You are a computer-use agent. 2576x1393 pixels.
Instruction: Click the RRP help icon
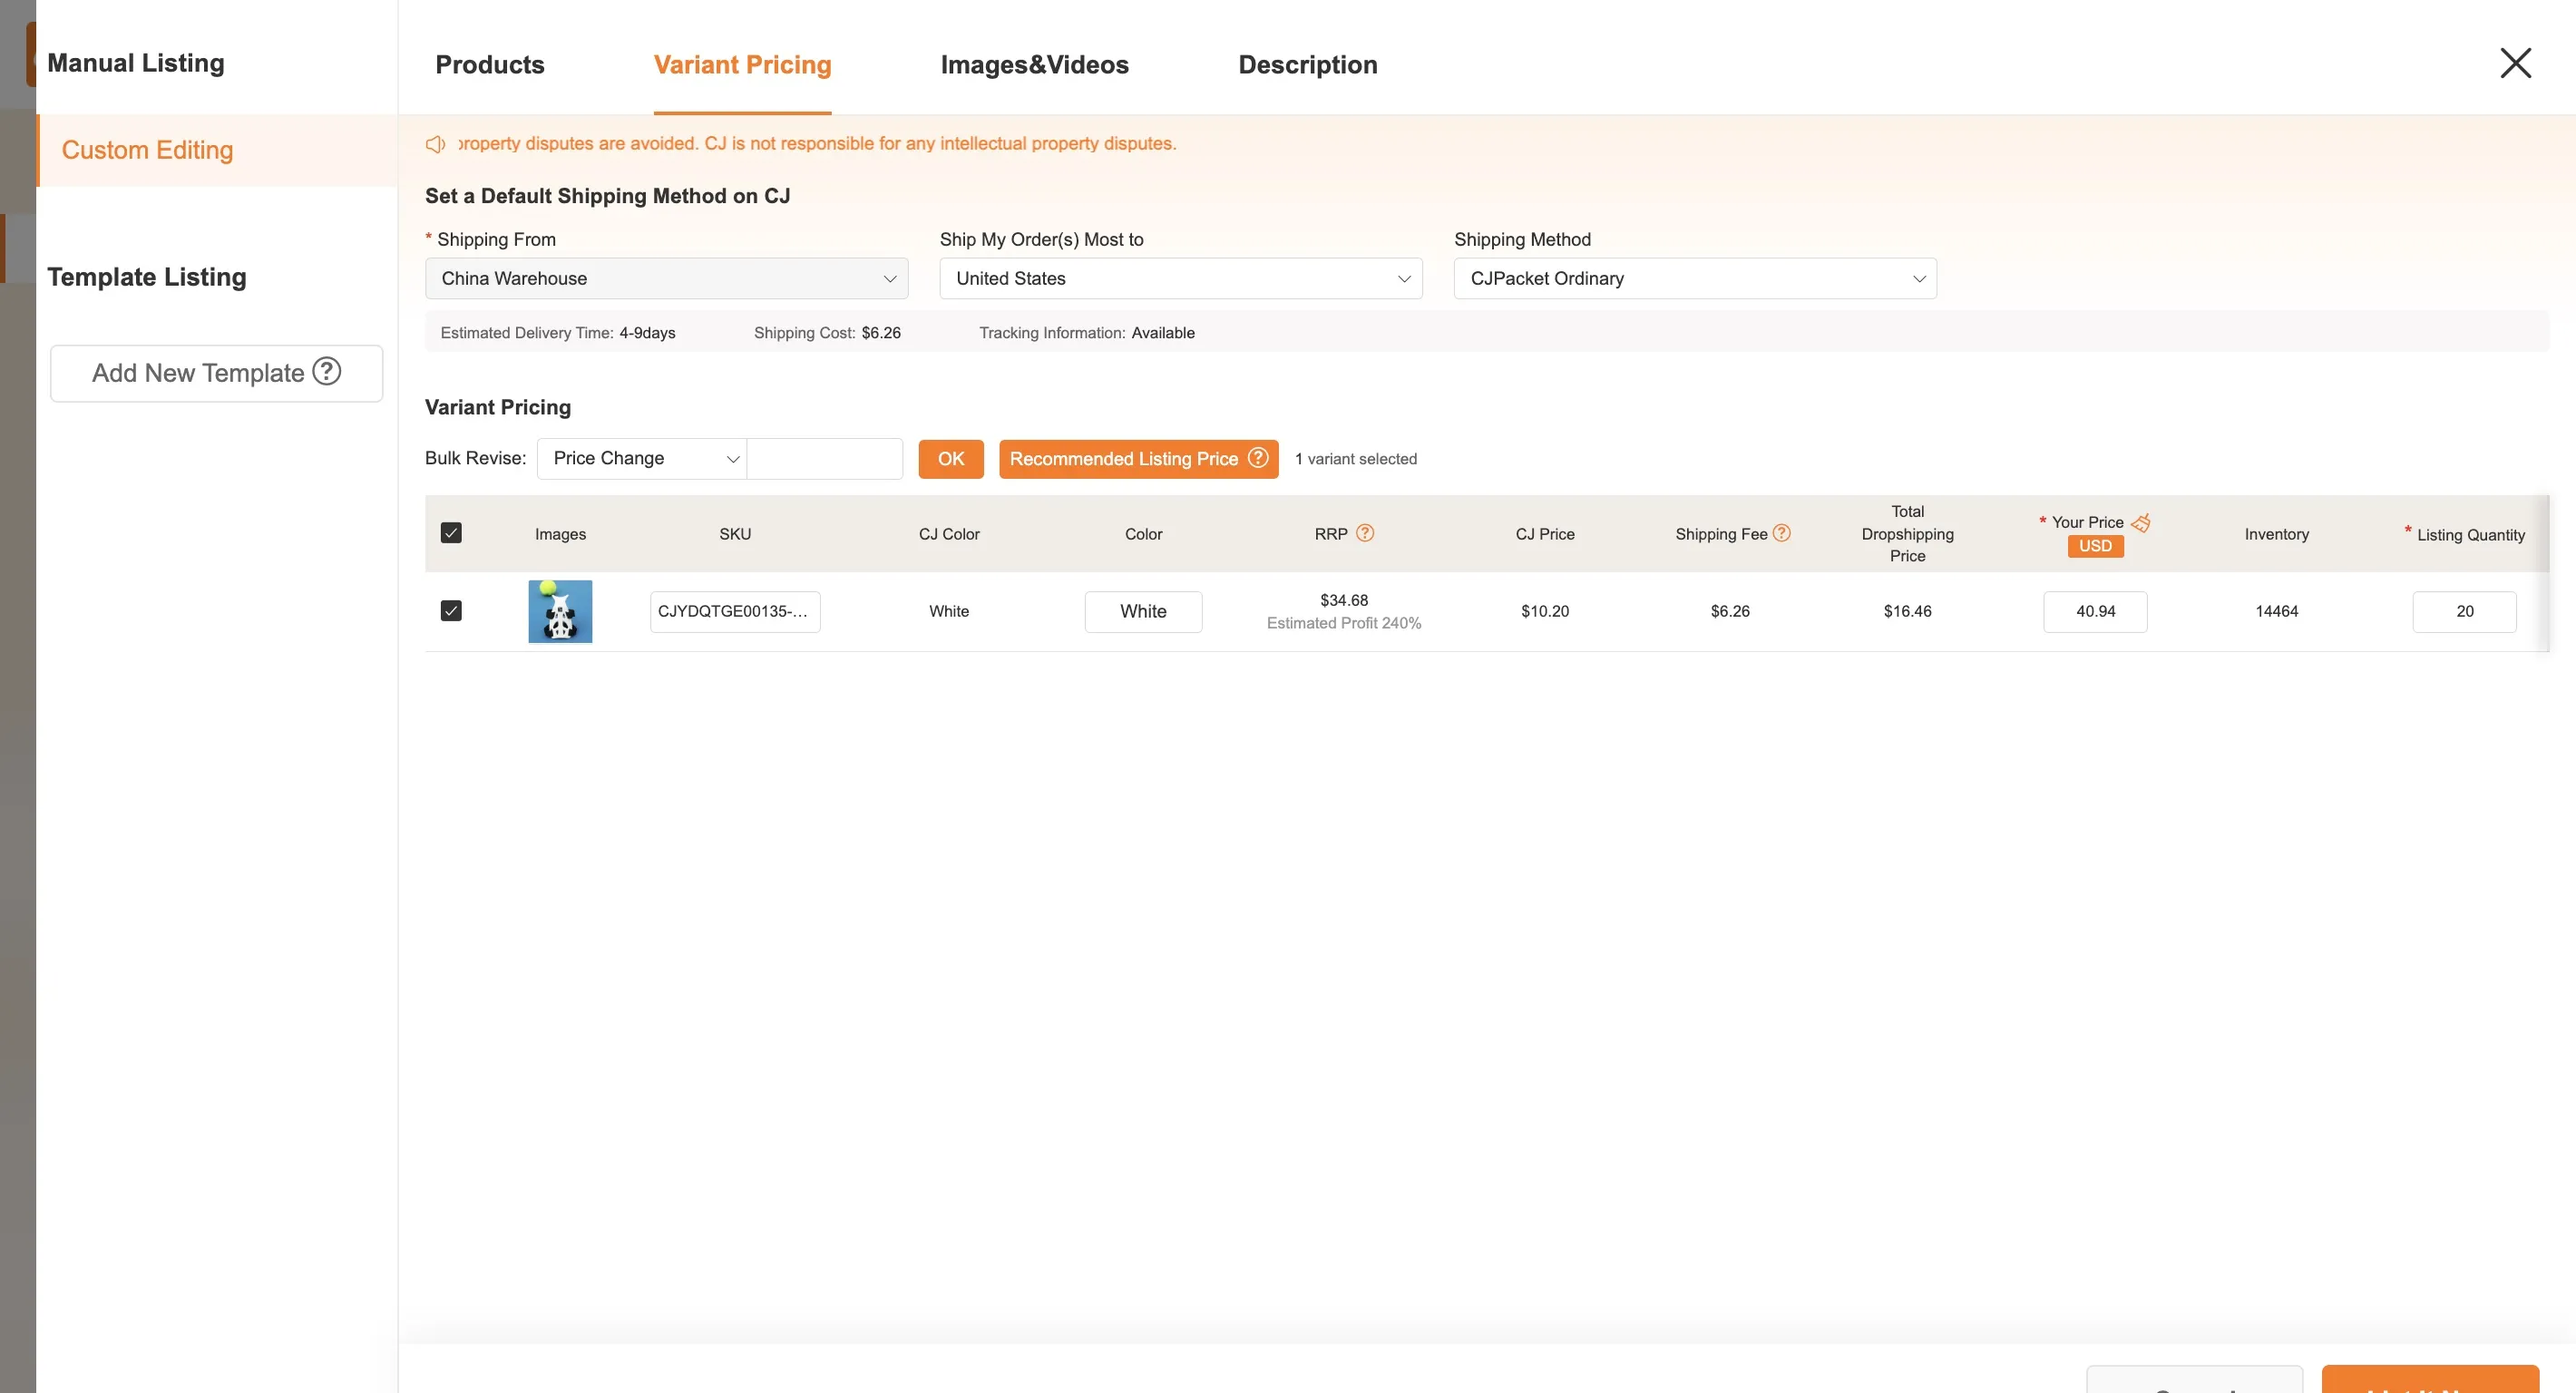click(x=1365, y=533)
